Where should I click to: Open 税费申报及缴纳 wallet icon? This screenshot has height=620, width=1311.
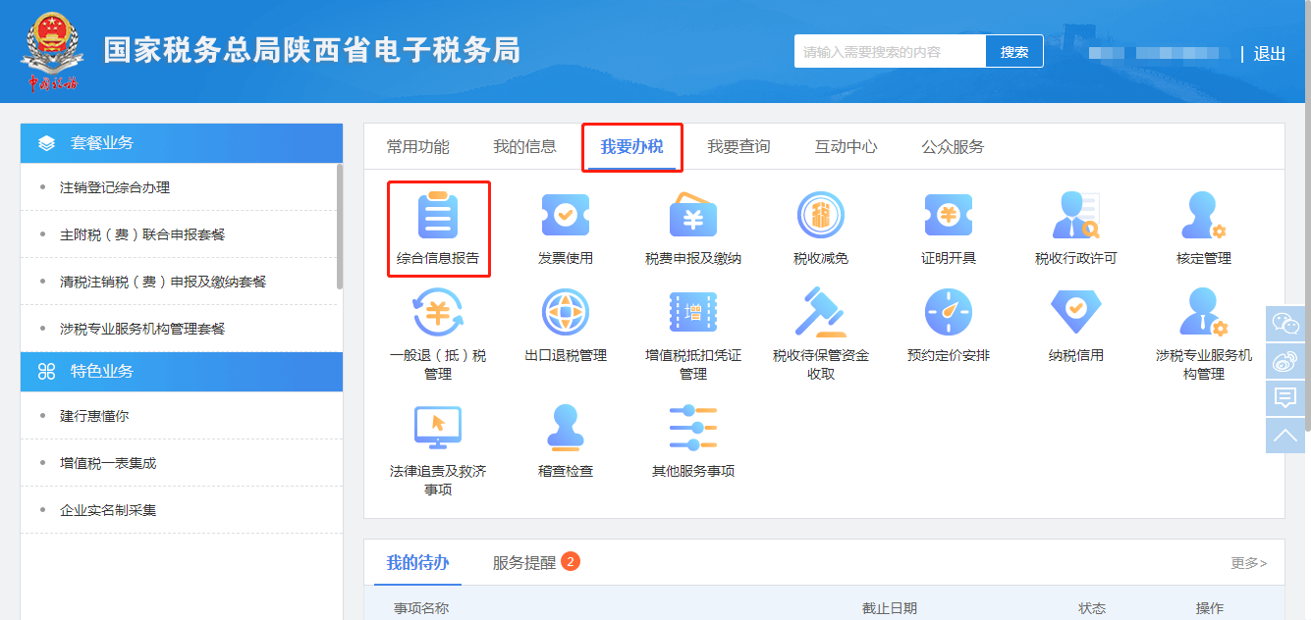point(693,217)
